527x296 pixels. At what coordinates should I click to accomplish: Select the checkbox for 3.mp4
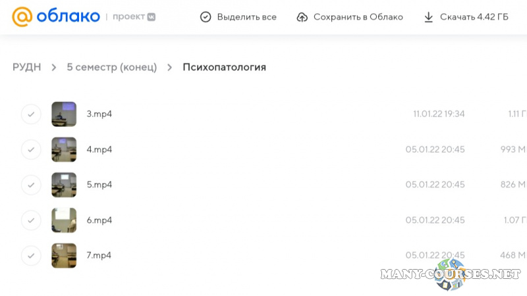[x=31, y=114]
